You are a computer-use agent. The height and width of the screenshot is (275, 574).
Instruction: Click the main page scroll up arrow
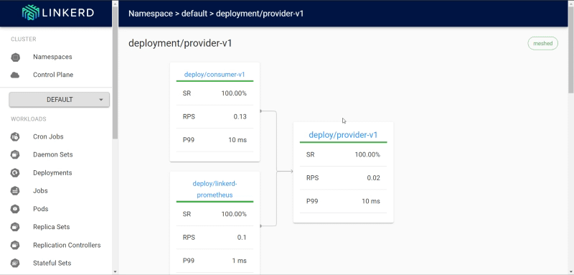pos(571,3)
